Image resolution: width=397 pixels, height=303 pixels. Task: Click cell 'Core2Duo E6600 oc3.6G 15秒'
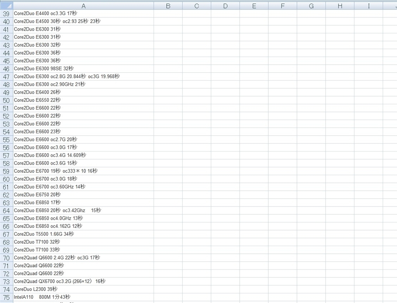83,163
